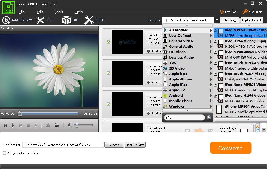Select iPod Nano MPEG4 Video profile
Screen dimensions: 267x169
click(x=240, y=87)
